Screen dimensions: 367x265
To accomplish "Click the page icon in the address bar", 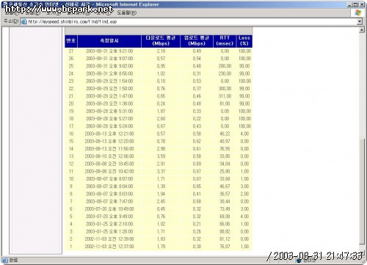I will pyautogui.click(x=23, y=21).
